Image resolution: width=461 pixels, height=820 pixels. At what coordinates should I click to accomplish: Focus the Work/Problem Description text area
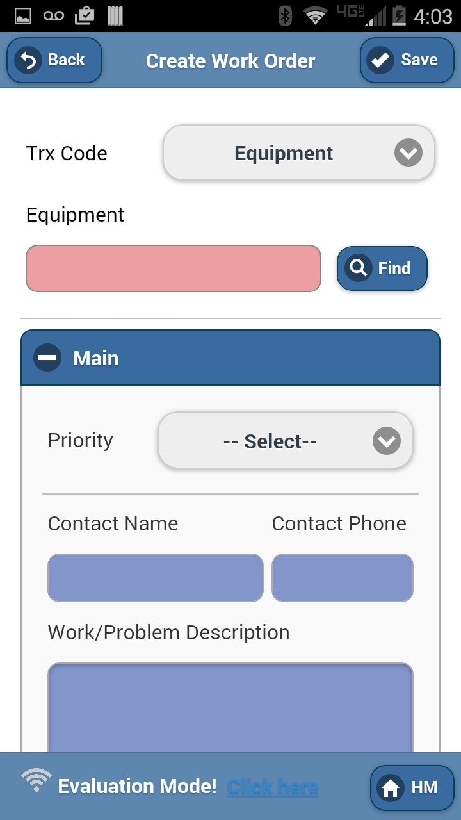230,708
